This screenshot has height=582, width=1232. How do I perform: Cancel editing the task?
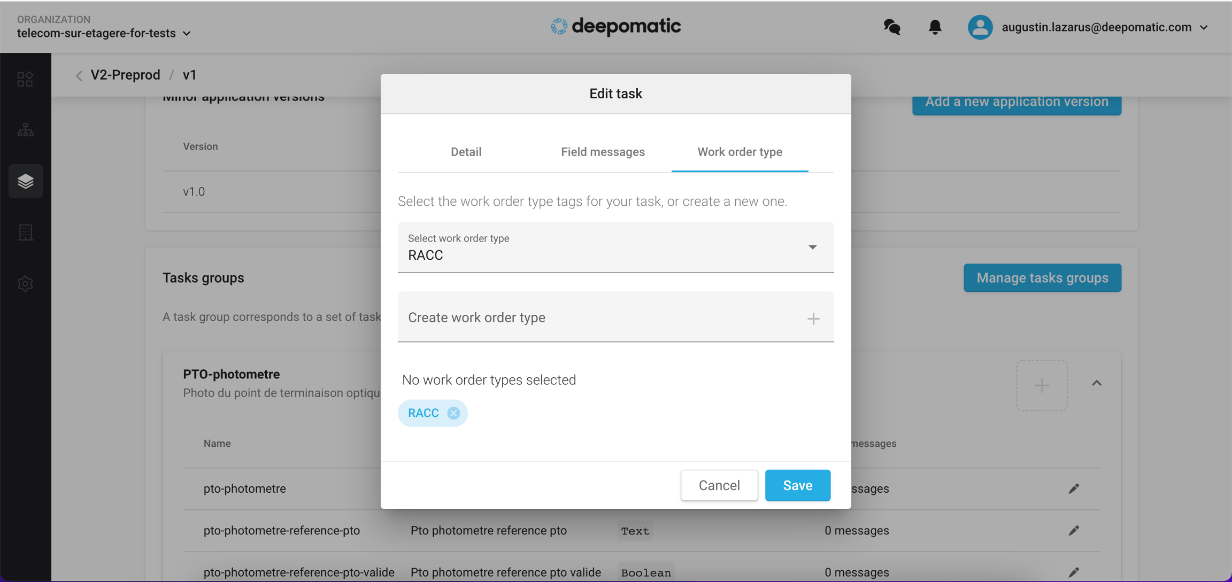[x=719, y=485]
